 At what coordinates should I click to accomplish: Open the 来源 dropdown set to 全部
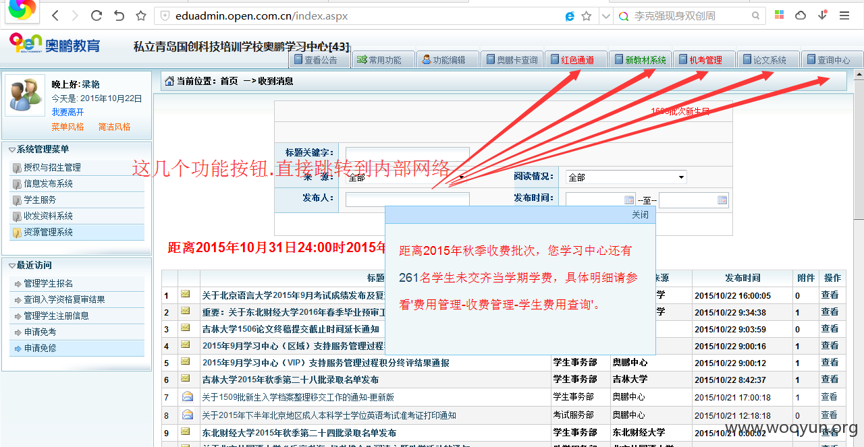click(x=407, y=177)
